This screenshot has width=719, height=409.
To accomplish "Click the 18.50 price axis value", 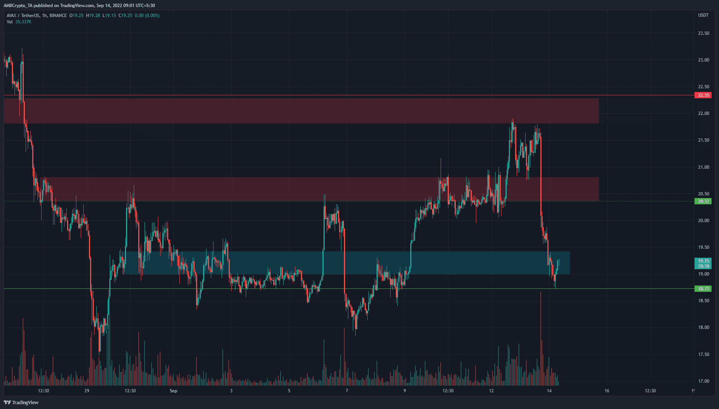I will 703,301.
